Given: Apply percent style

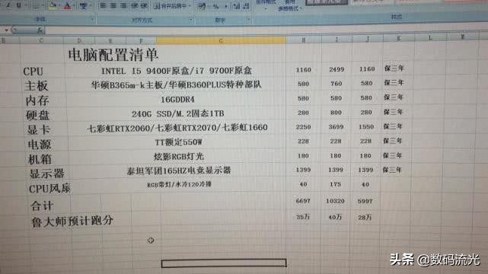Looking at the screenshot, I should (x=215, y=6).
